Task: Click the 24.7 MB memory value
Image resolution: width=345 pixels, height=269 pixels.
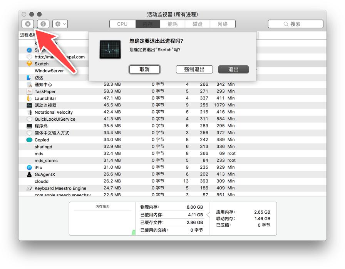Action: pyautogui.click(x=112, y=188)
